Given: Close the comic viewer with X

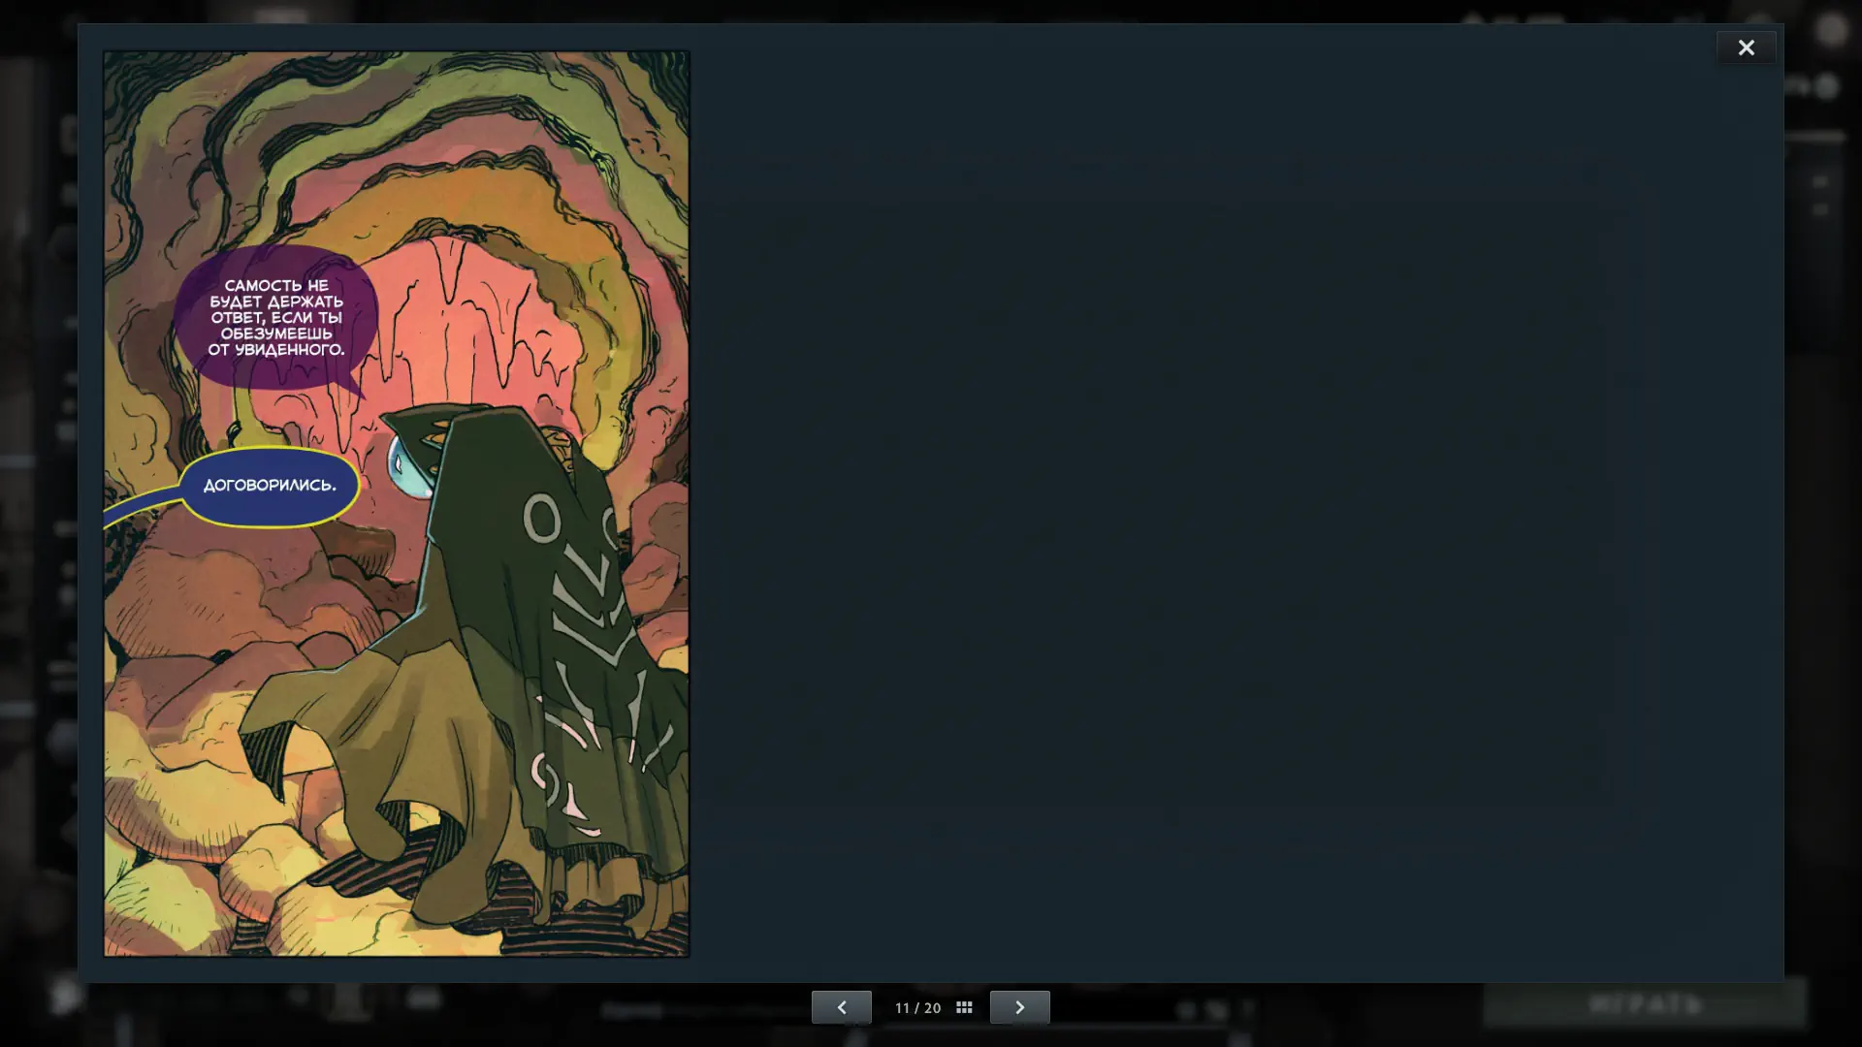Looking at the screenshot, I should pos(1746,48).
